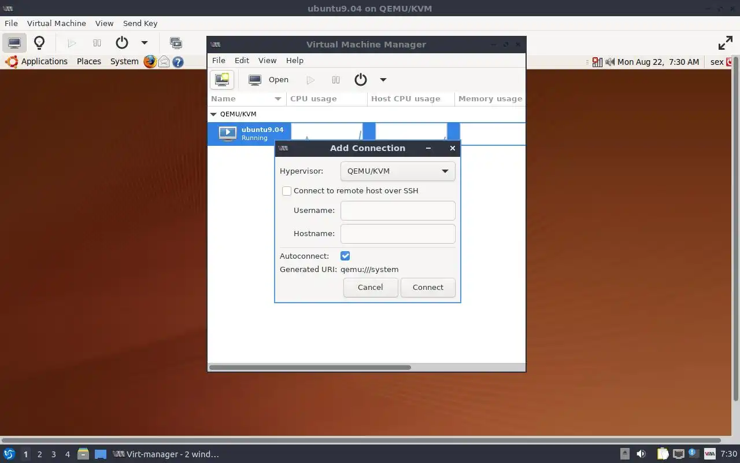This screenshot has height=463, width=740.
Task: Open the outer window's View menu
Action: pos(104,23)
